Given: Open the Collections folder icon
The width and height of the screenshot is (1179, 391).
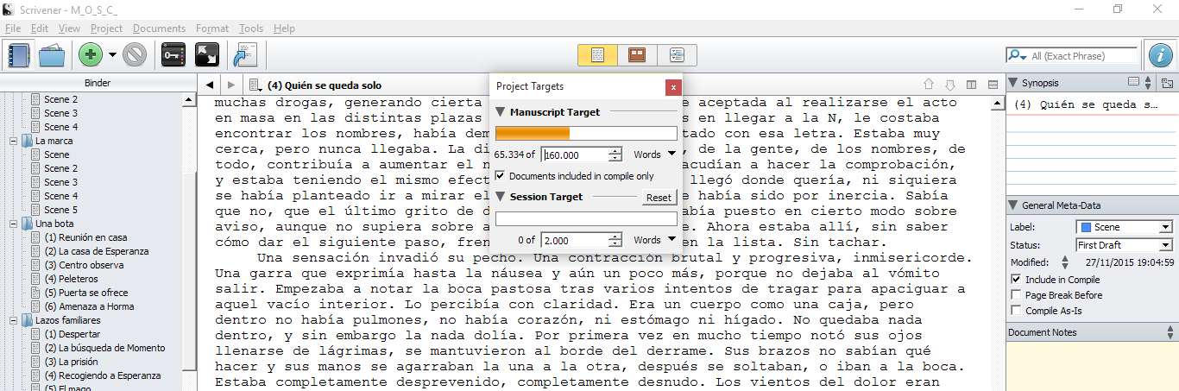Looking at the screenshot, I should 52,55.
